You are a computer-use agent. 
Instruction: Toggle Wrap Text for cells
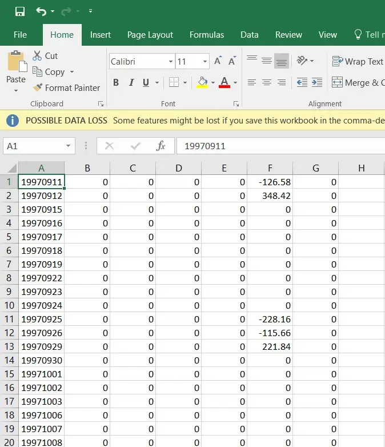358,61
